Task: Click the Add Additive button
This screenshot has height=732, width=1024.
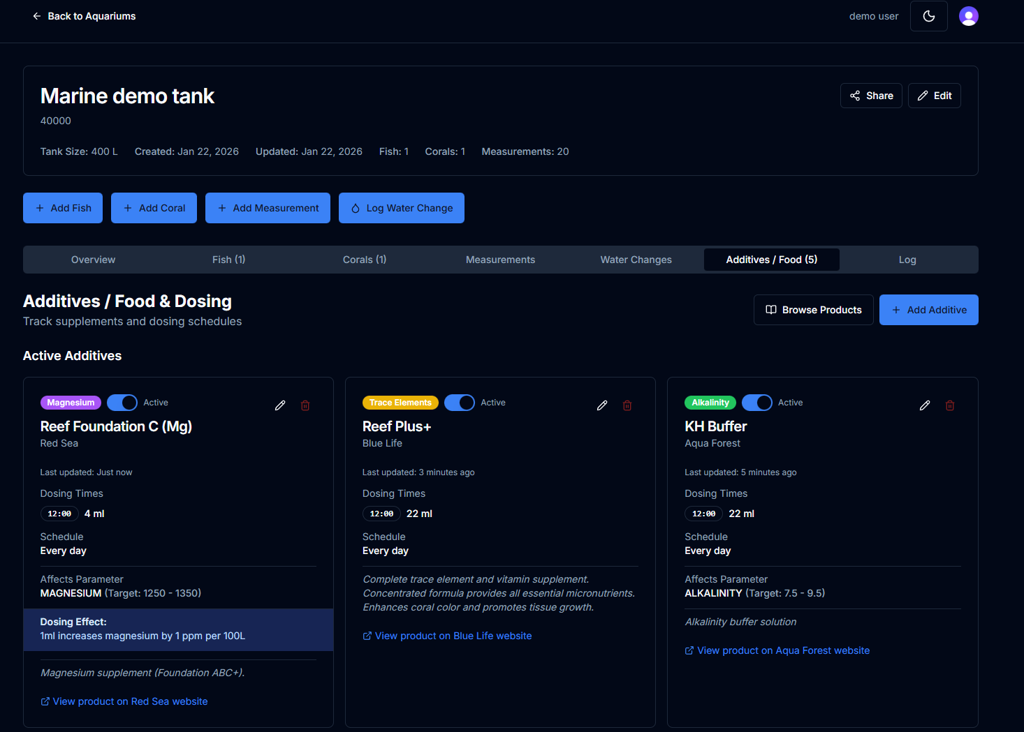Action: tap(928, 310)
